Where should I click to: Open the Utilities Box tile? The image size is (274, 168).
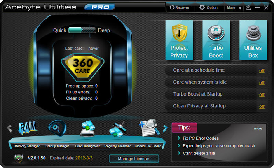(253, 40)
